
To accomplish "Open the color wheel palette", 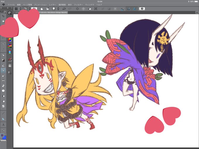I will (10, 40).
